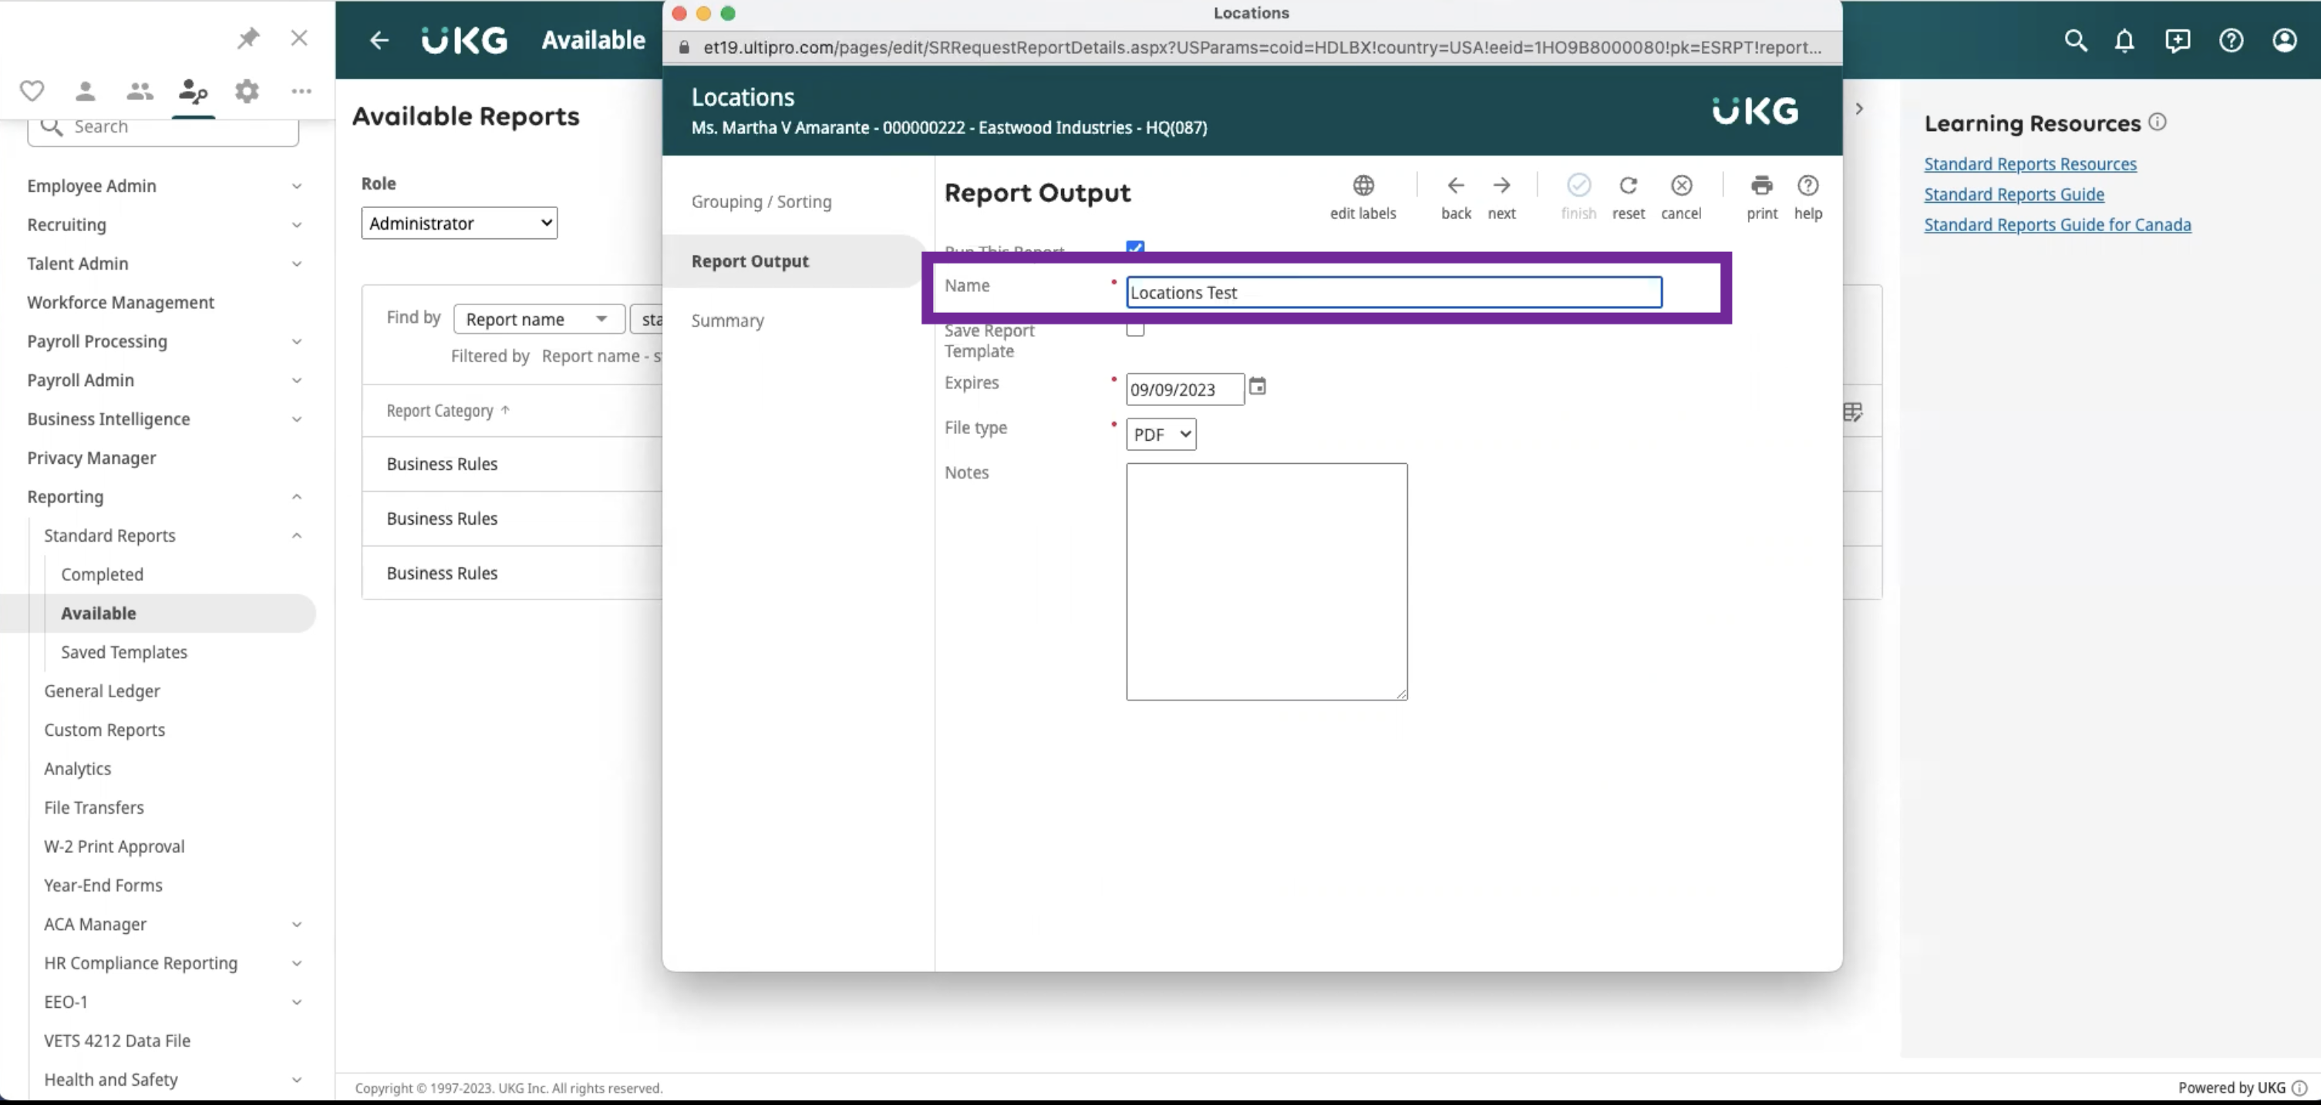Viewport: 2321px width, 1105px height.
Task: Click inside the Notes text area
Action: (x=1266, y=582)
